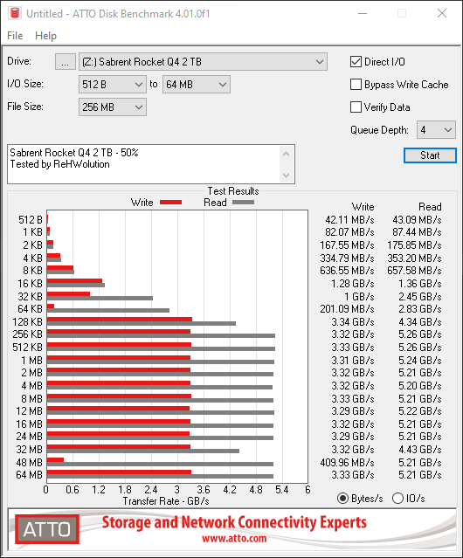This screenshot has width=463, height=558.
Task: Click the Start button
Action: (430, 155)
